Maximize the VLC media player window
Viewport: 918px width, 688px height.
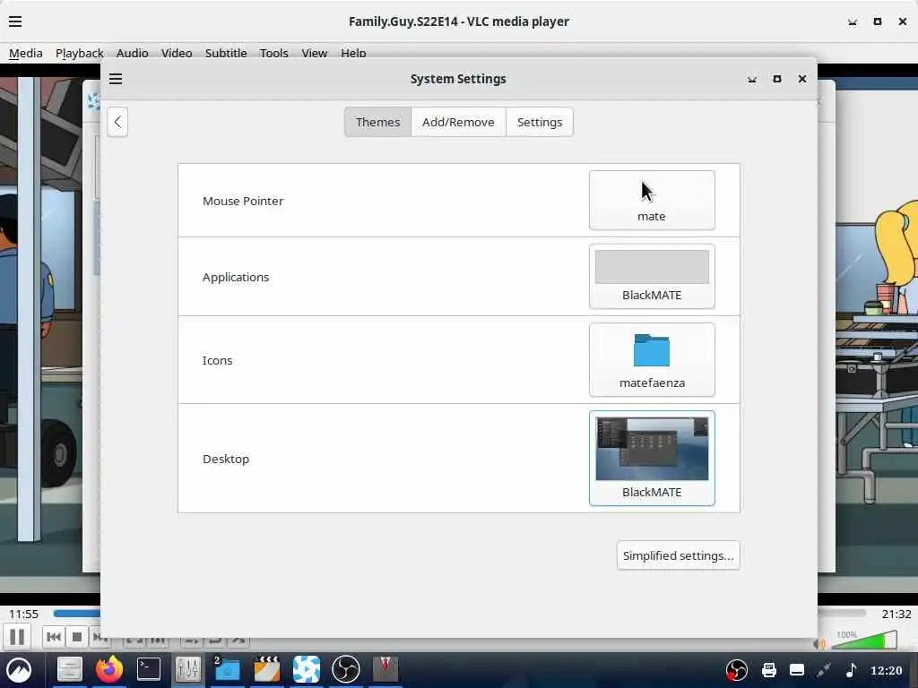click(x=877, y=21)
